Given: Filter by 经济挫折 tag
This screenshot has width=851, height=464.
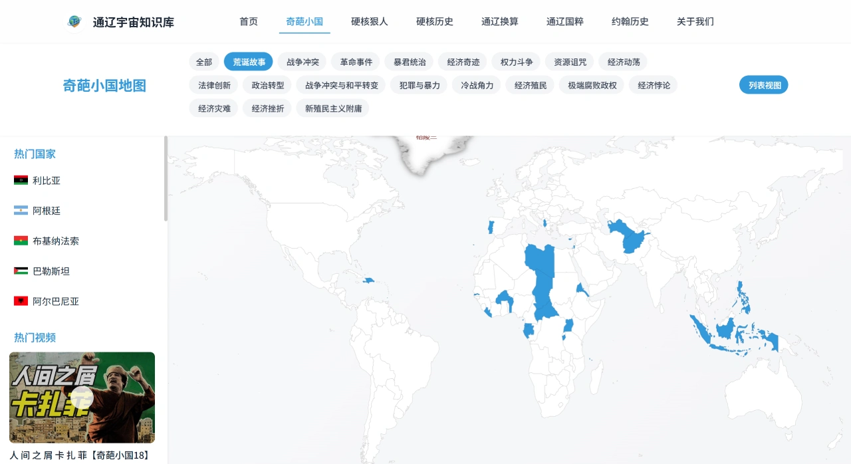Looking at the screenshot, I should point(267,108).
